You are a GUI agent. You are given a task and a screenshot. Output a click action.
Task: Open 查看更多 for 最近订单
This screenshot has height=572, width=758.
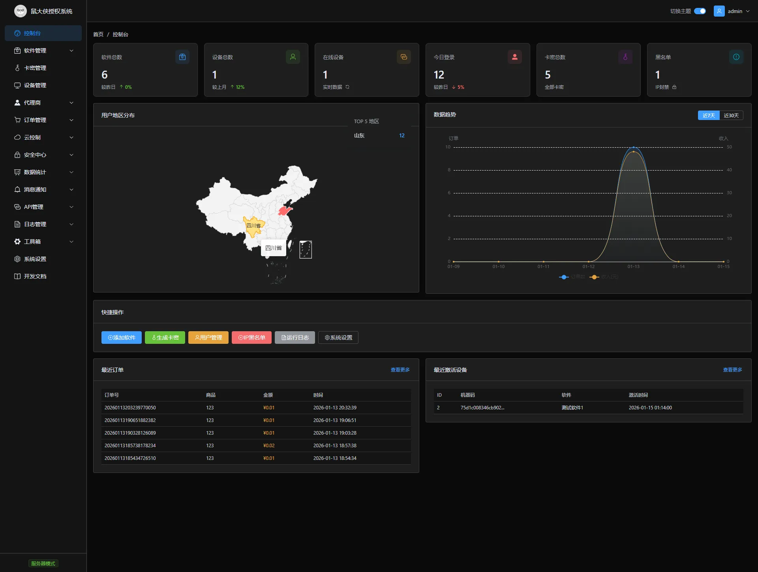400,370
